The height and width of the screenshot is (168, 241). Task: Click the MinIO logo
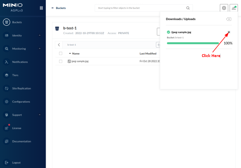pos(13,5)
